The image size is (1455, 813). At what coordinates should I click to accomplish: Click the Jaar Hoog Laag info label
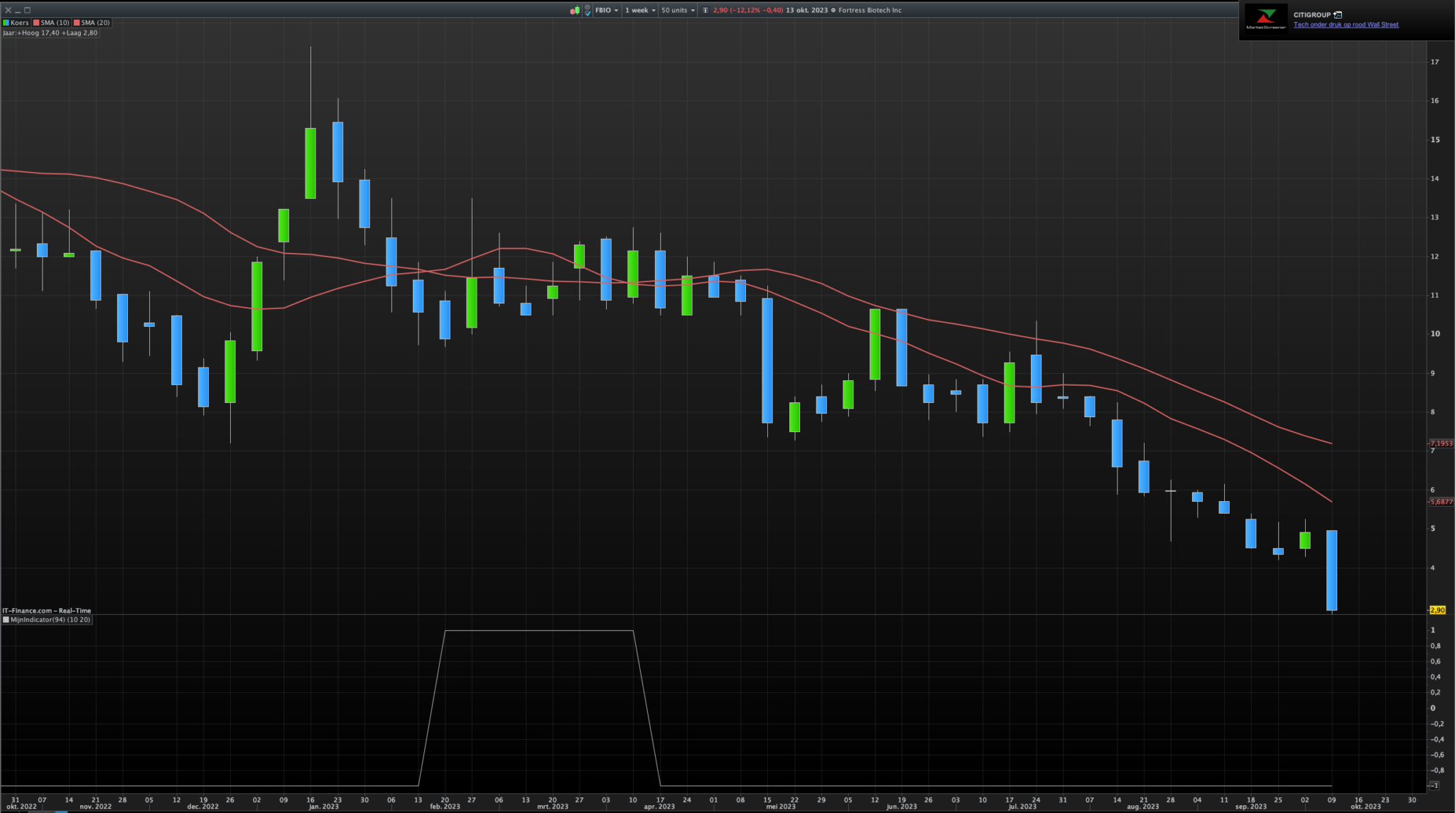pos(50,33)
